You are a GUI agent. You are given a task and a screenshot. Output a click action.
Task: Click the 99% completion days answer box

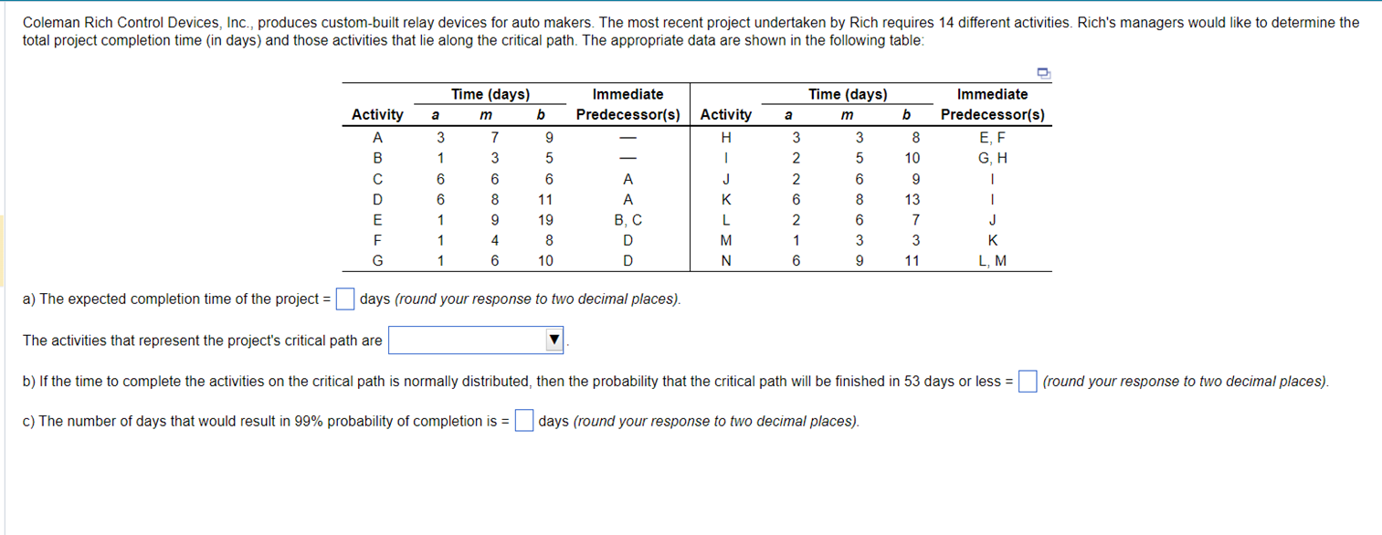523,422
